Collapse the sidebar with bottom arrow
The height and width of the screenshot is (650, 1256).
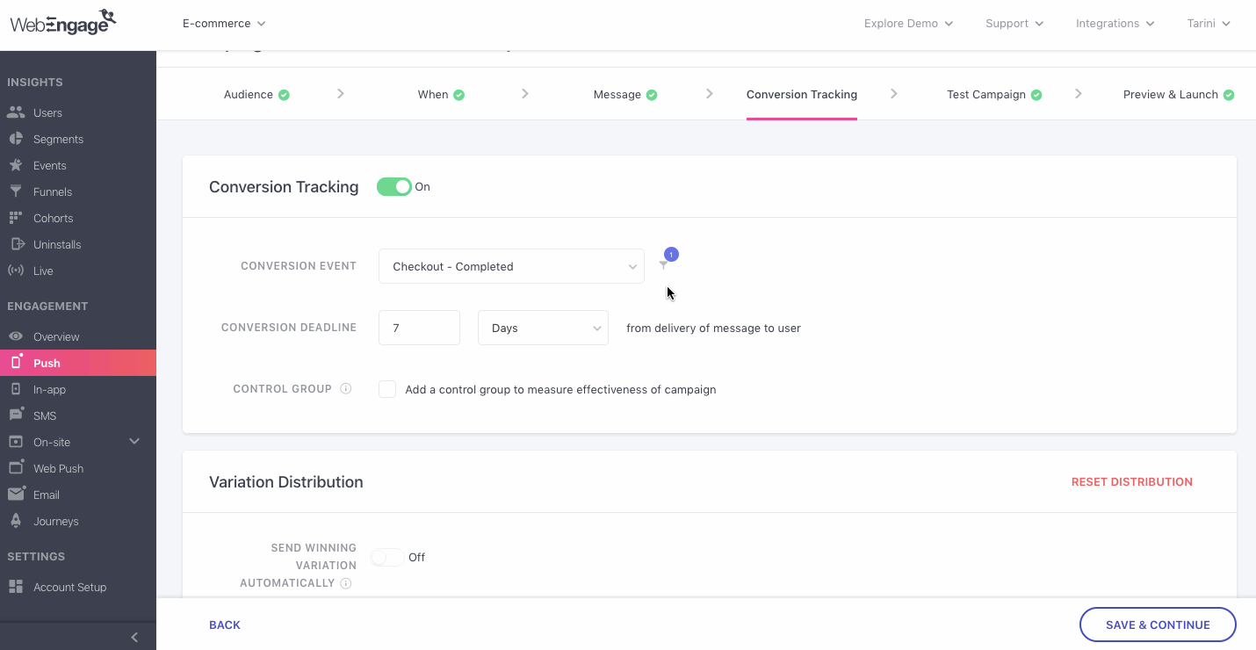(x=134, y=637)
